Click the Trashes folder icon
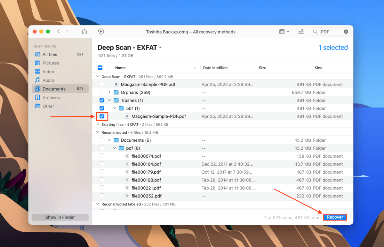This screenshot has height=247, width=384. (116, 100)
